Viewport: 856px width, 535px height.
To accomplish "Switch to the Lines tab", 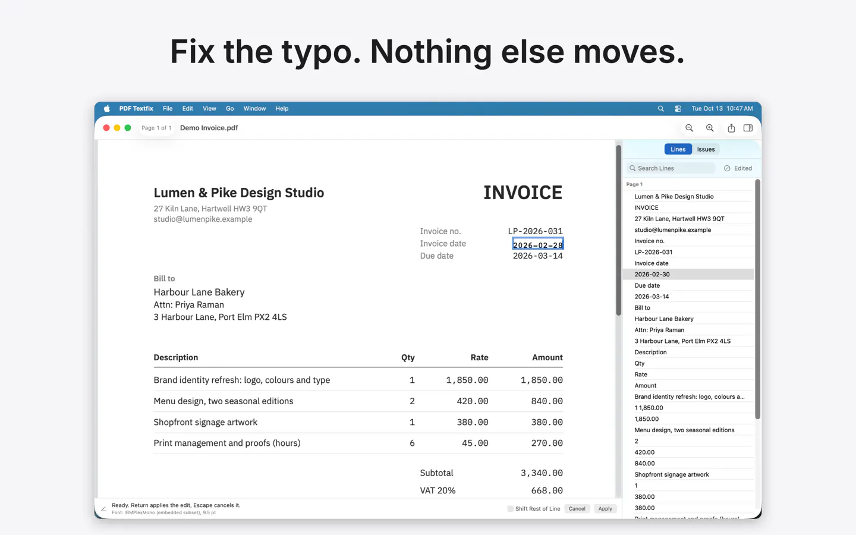I will 678,149.
